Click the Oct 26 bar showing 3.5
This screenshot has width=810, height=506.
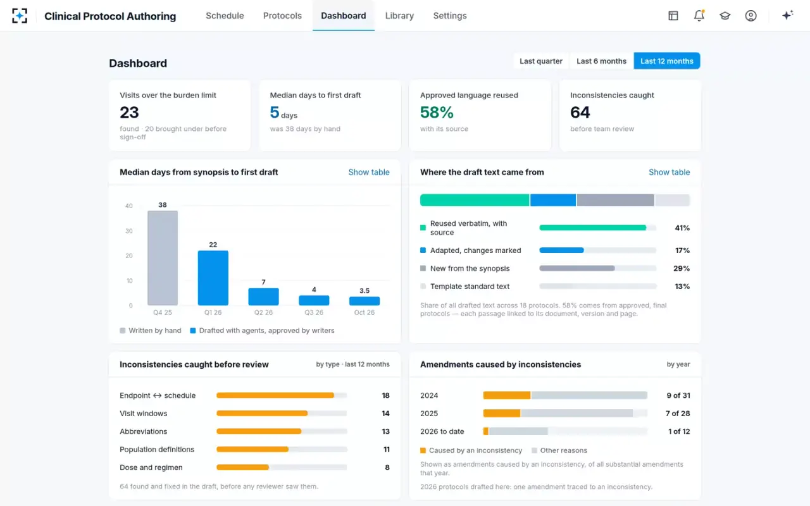tap(364, 301)
